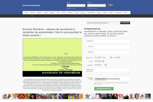
Task: Open the Utile menu item
Action: pyautogui.click(x=125, y=13)
